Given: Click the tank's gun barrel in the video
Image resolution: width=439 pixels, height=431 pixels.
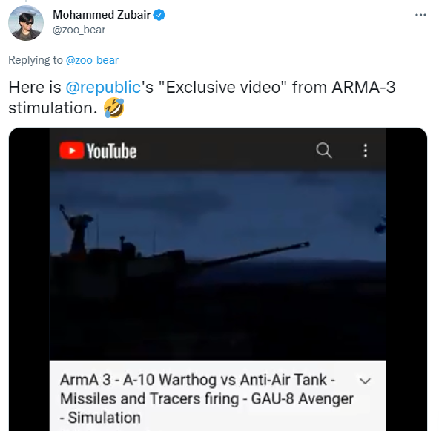Looking at the screenshot, I should 254,254.
